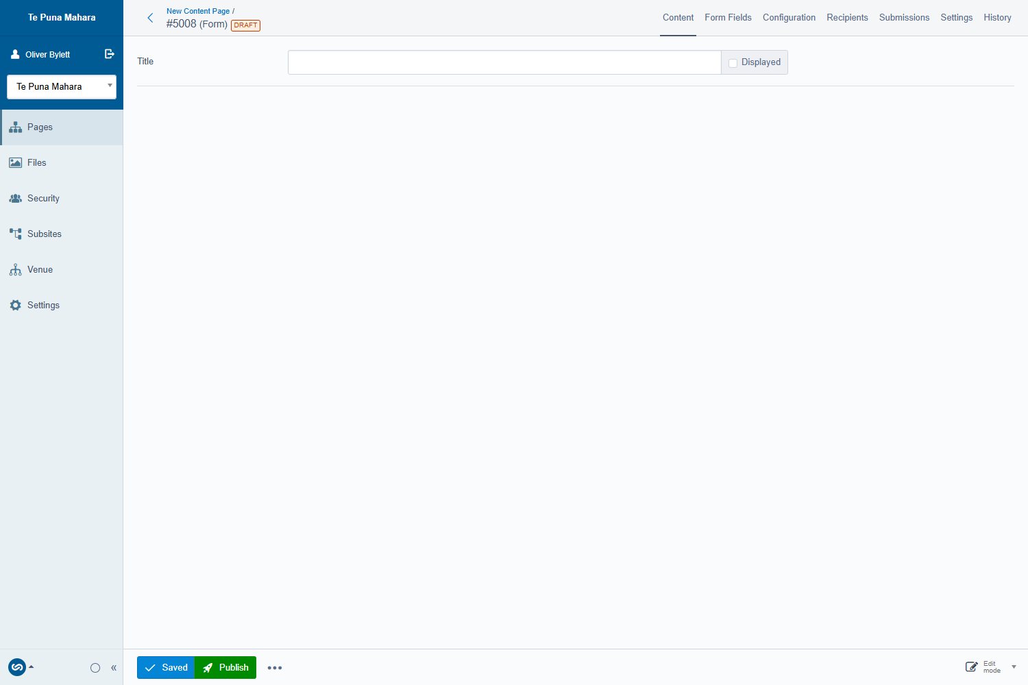1028x685 pixels.
Task: Open the Subsites menu item
Action: pos(62,234)
